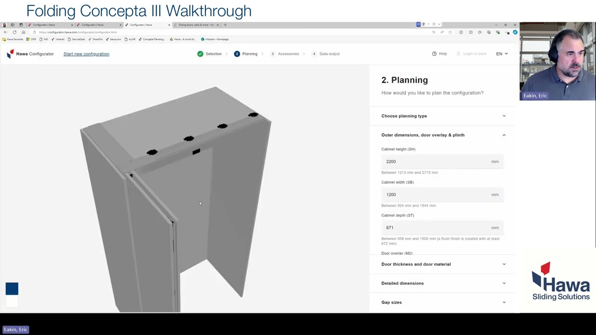The height and width of the screenshot is (335, 596).
Task: Open the hawa.com bookmark
Action: tap(114, 39)
